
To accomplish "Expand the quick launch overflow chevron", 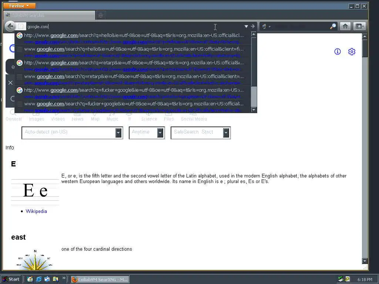I will [x=64, y=278].
